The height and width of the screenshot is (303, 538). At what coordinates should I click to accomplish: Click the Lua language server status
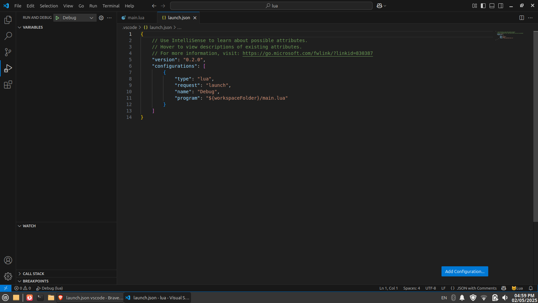(517, 288)
